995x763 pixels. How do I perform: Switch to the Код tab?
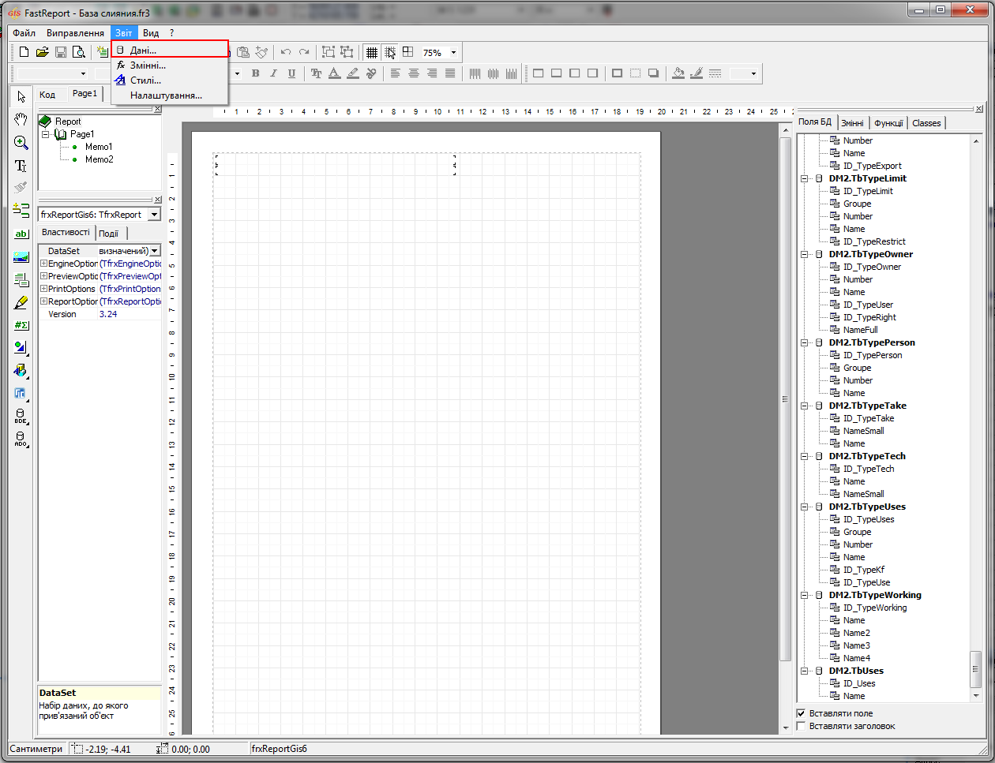[x=47, y=95]
